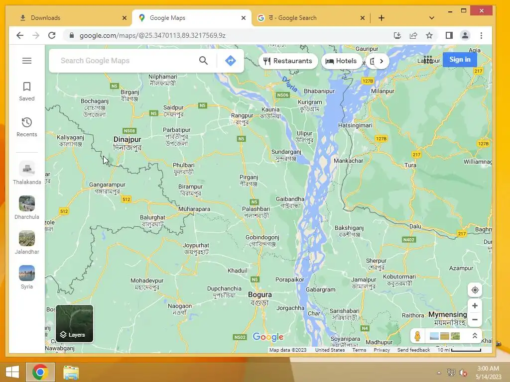The height and width of the screenshot is (382, 510).
Task: Zoom in with the plus button
Action: (475, 306)
